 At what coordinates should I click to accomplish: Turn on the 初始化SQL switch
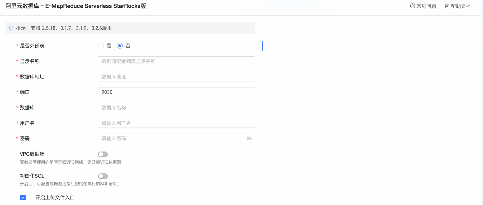103,176
